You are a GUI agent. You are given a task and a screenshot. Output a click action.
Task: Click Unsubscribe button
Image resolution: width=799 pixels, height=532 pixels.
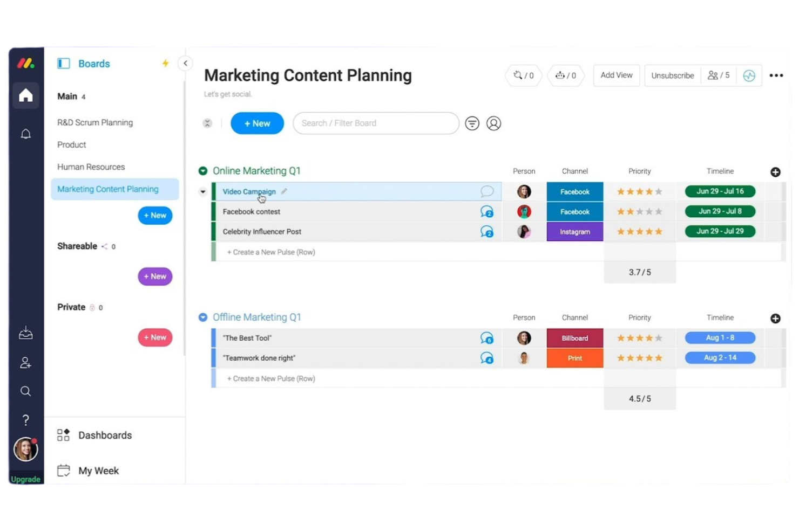(x=673, y=75)
